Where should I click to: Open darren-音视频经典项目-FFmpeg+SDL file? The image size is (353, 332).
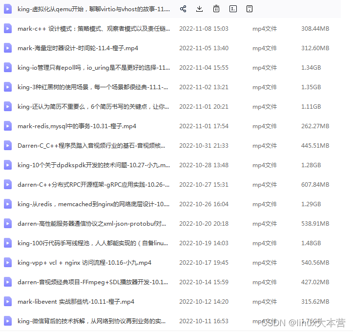pyautogui.click(x=93, y=282)
